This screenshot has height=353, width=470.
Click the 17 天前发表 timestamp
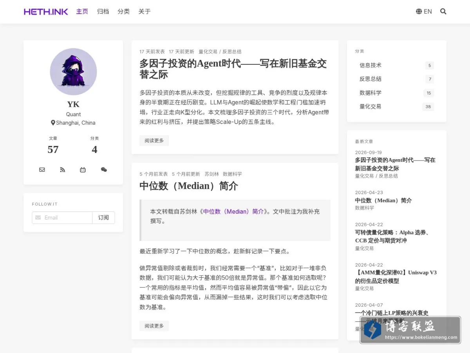click(x=152, y=52)
